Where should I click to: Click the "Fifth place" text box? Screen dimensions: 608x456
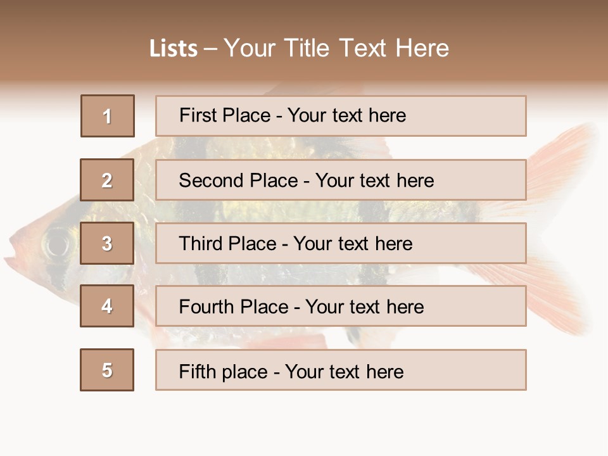pyautogui.click(x=341, y=370)
